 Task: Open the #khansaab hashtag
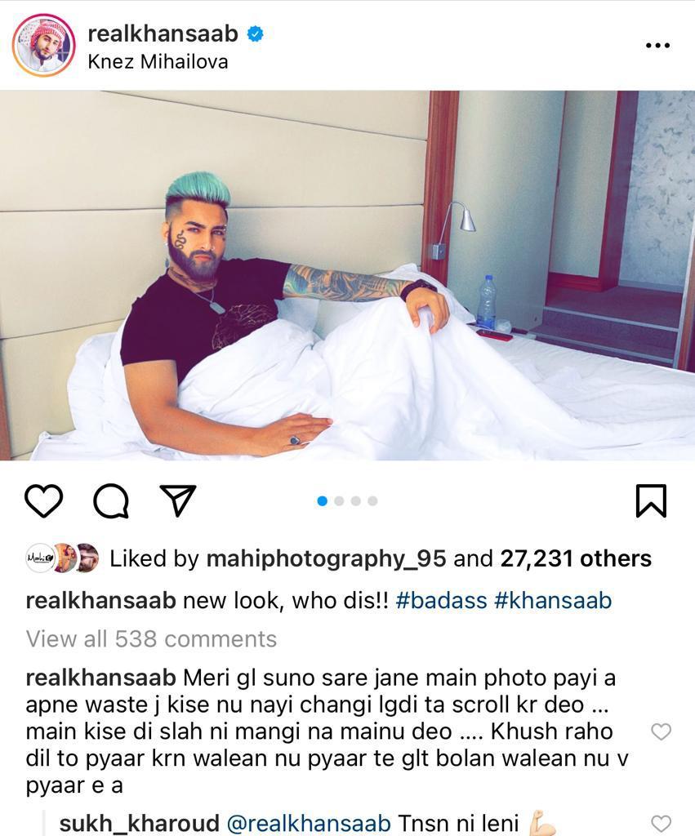[553, 601]
